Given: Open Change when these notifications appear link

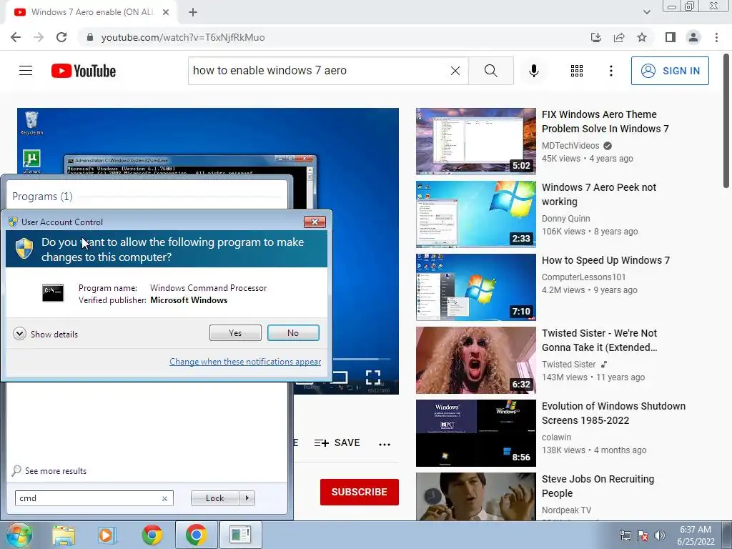Looking at the screenshot, I should click(245, 361).
